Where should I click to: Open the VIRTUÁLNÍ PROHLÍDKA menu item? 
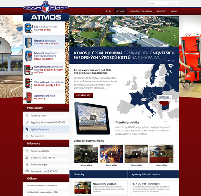[x=141, y=11]
